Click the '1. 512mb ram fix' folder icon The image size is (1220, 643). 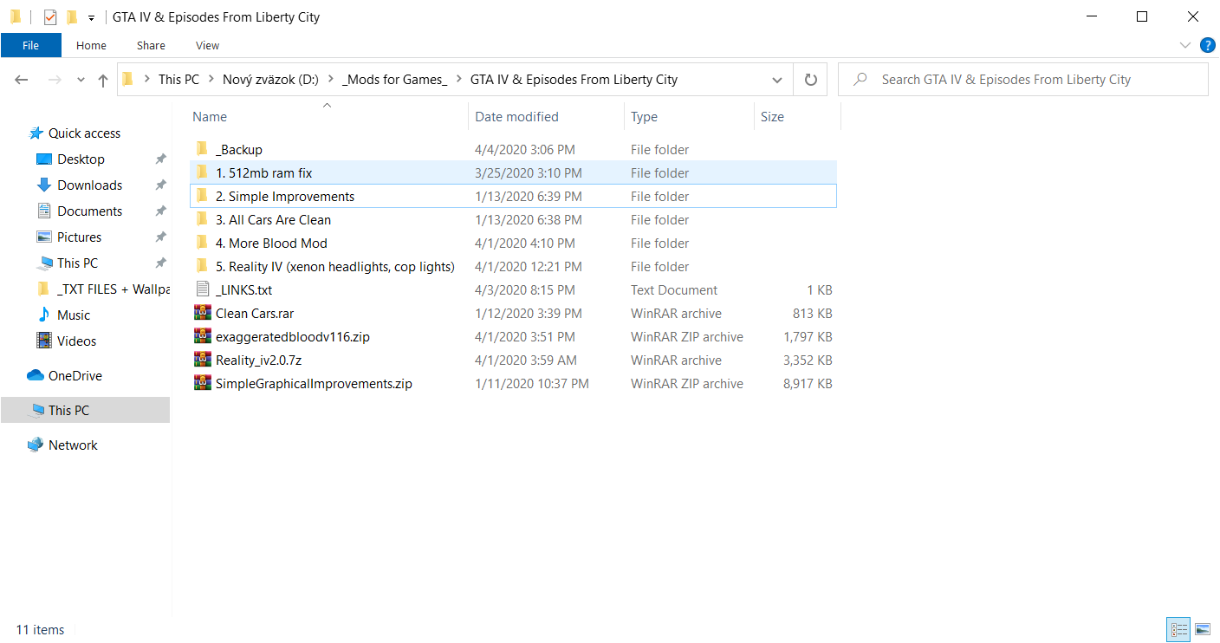(202, 172)
